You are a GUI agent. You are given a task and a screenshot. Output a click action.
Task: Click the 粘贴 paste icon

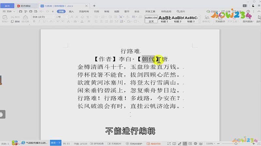[x=5, y=17]
